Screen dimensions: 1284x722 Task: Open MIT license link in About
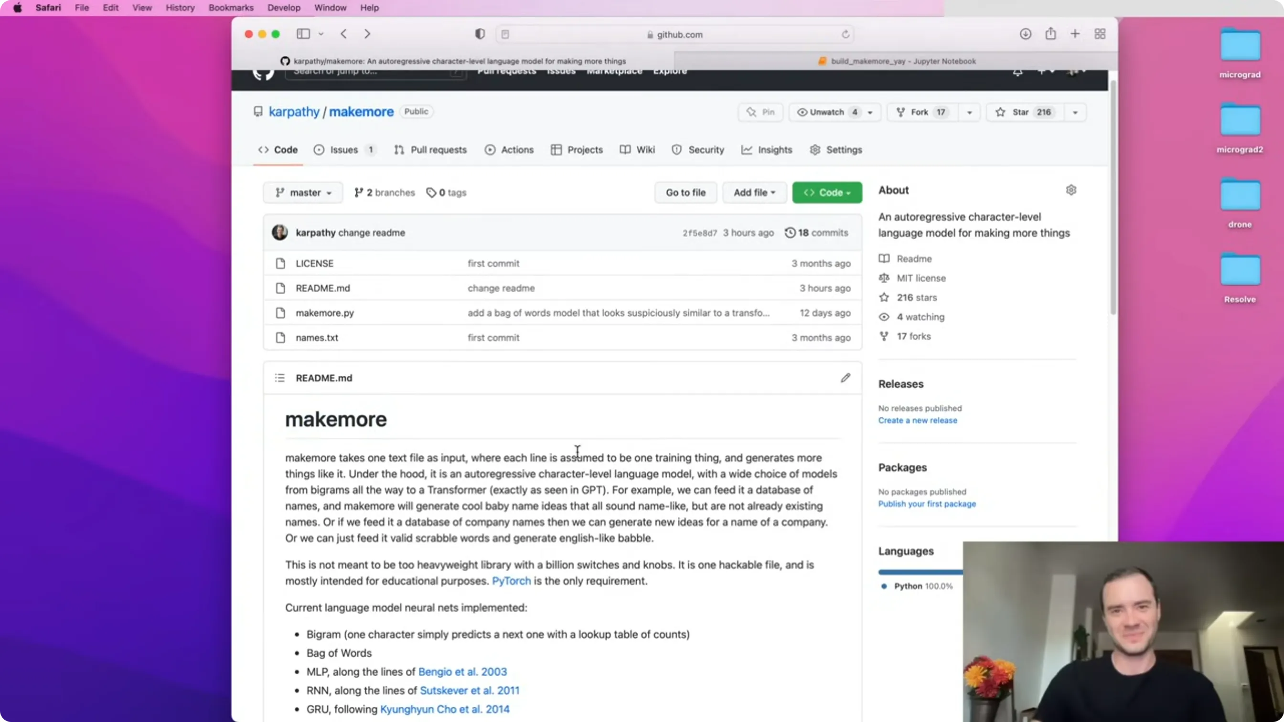(x=912, y=278)
